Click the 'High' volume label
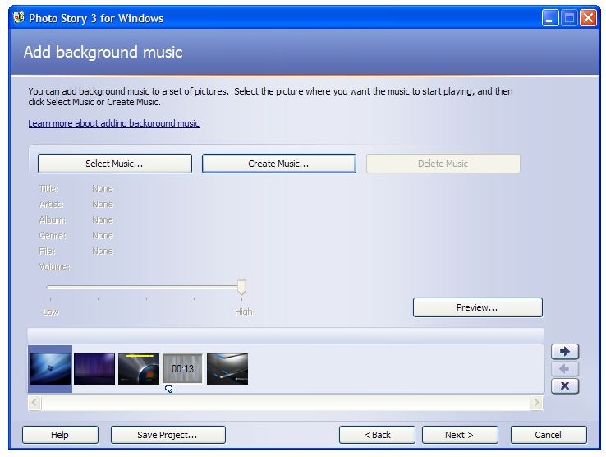This screenshot has height=457, width=606. tap(244, 312)
